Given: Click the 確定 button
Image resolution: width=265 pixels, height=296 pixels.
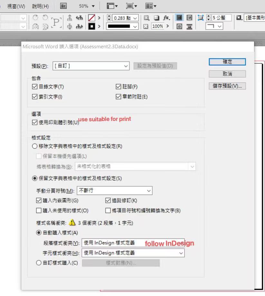Looking at the screenshot, I should (x=227, y=62).
